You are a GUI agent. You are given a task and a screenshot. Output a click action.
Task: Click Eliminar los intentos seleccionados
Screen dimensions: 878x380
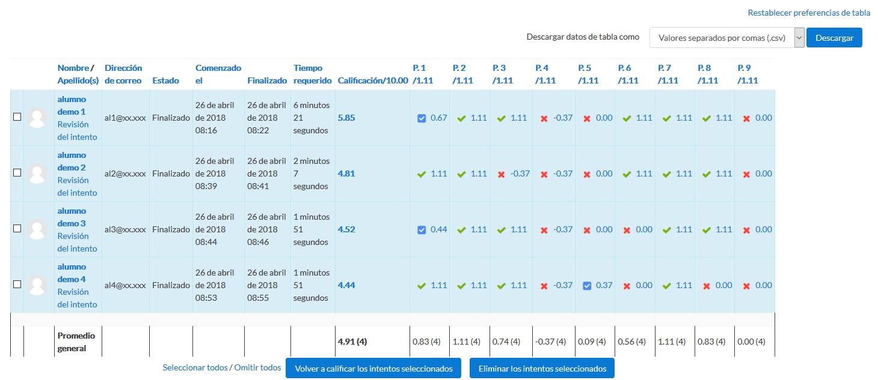pos(542,369)
